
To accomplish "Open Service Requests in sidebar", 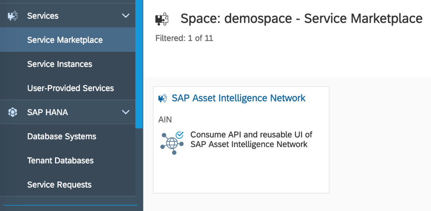I will click(x=59, y=185).
